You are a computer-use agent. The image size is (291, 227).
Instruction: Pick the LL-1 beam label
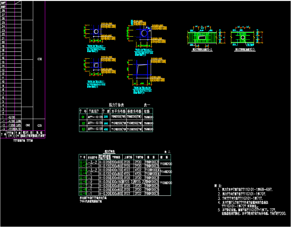tap(82, 162)
